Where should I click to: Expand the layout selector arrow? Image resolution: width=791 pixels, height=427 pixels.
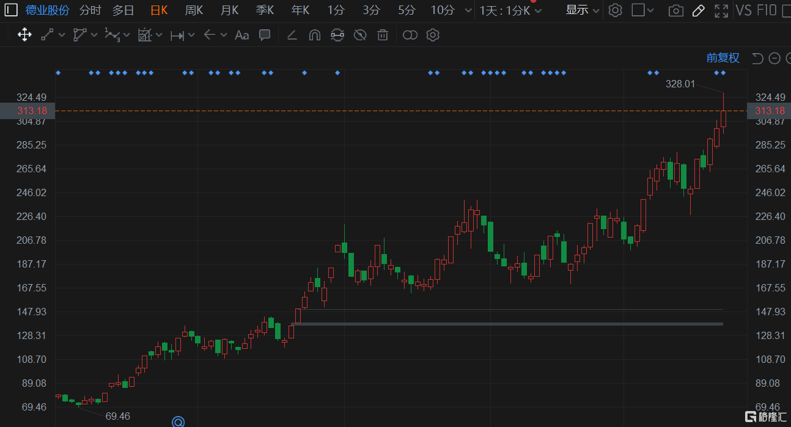(x=650, y=10)
